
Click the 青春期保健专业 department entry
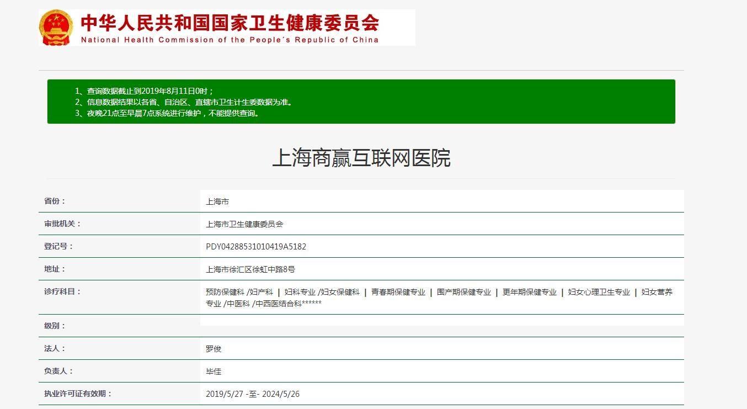398,293
